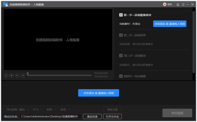This screenshot has height=122, width=197.
Task: Click the 当前素材: 未添加 status text
Action: click(x=130, y=24)
